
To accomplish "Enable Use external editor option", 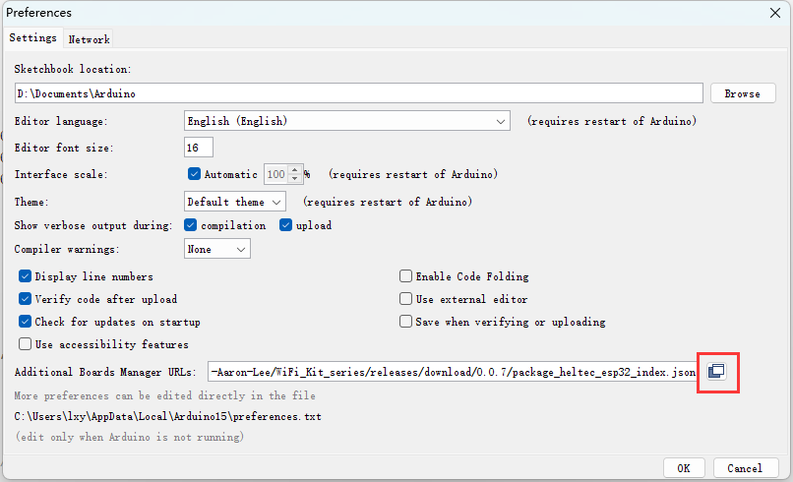I will coord(405,299).
